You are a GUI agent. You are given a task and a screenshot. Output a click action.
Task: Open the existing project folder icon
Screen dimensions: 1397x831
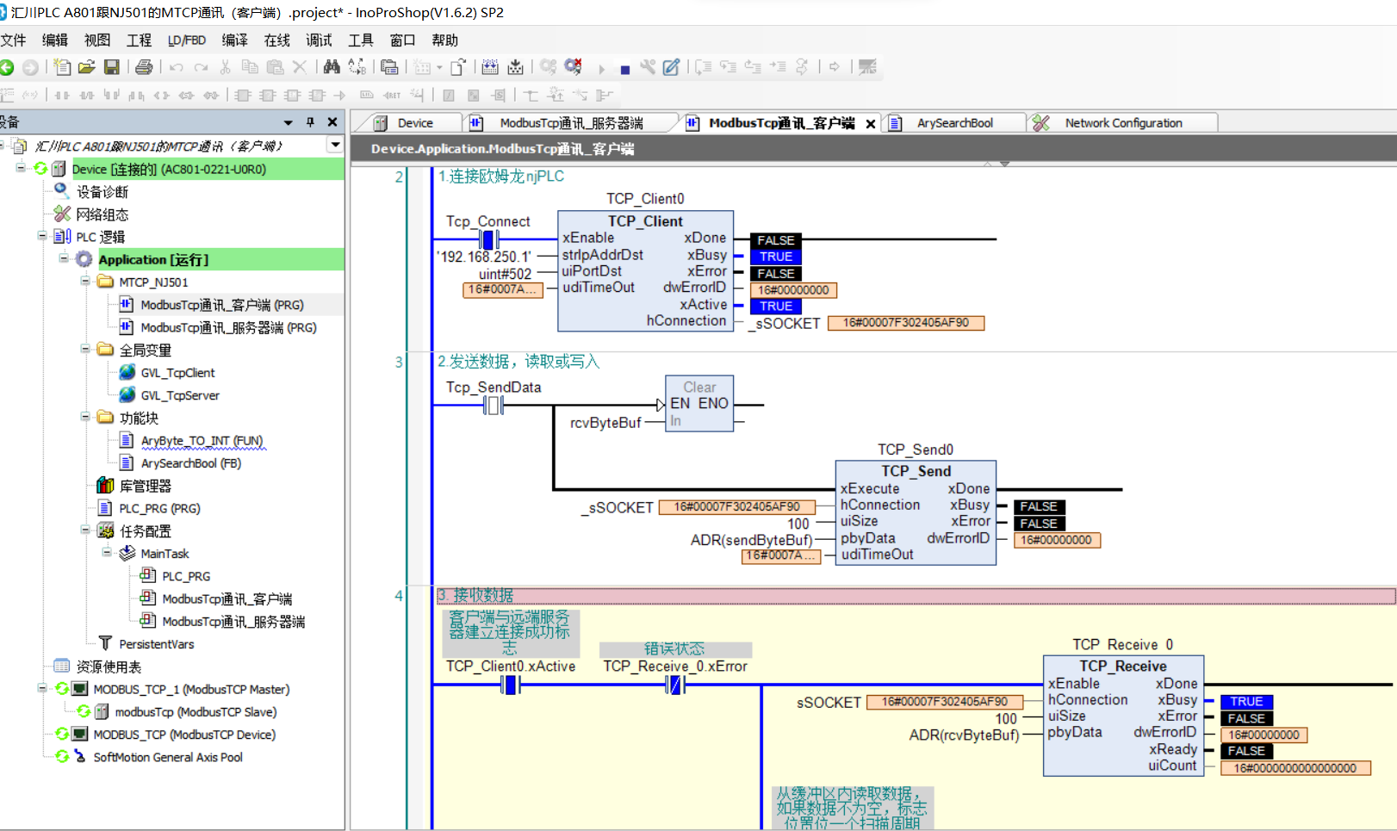point(86,67)
